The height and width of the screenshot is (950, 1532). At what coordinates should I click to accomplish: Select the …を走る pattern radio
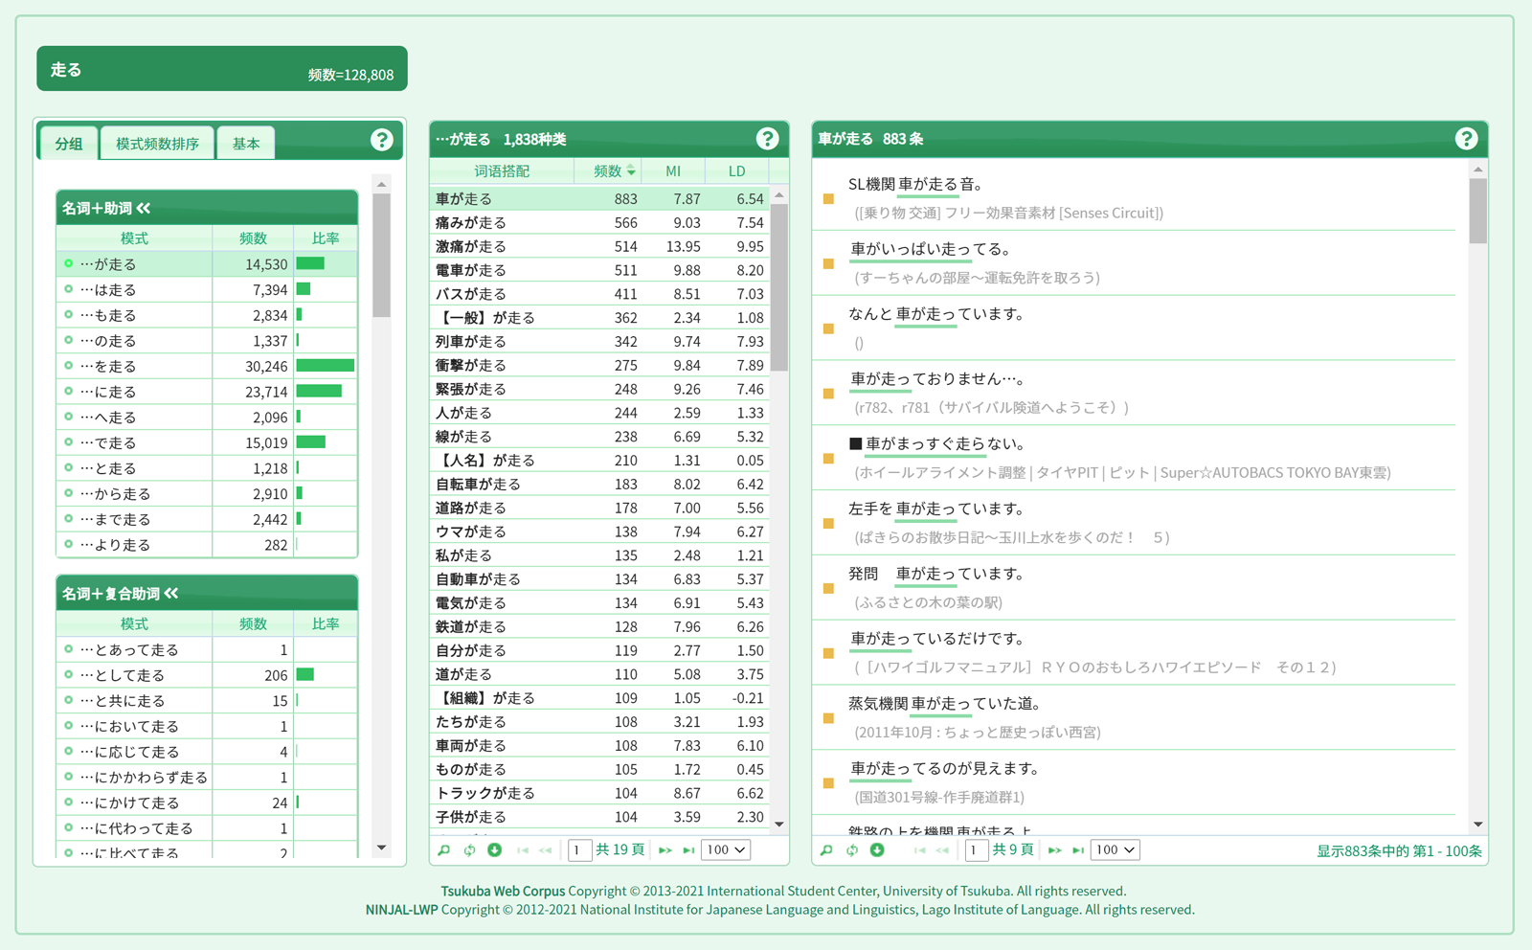pos(68,366)
